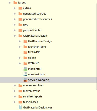This screenshot has width=97, height=111.
Task: Click the index.html file icon
Action: coord(25,69)
